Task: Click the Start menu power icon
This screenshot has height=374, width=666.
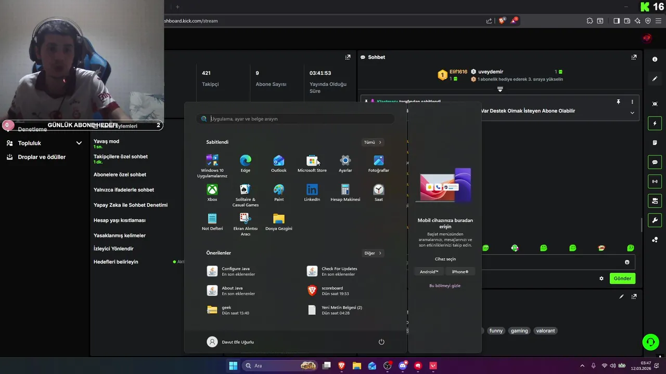Action: (381, 342)
